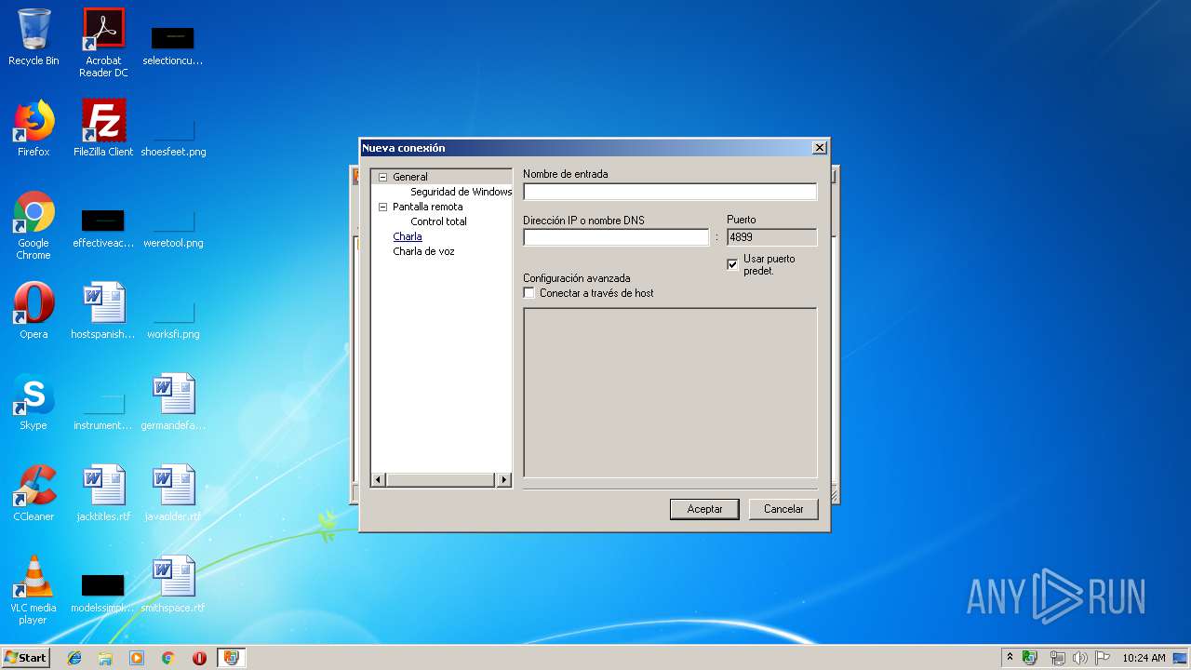
Task: Launch Google Chrome desktop shortcut
Action: pos(33,226)
